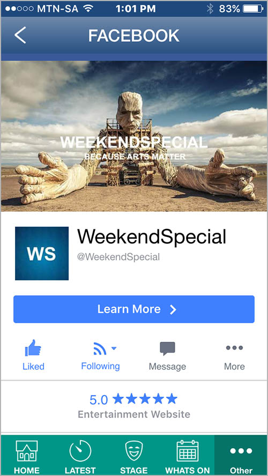Toggle the Following feed icon
The width and height of the screenshot is (268, 476).
100,348
